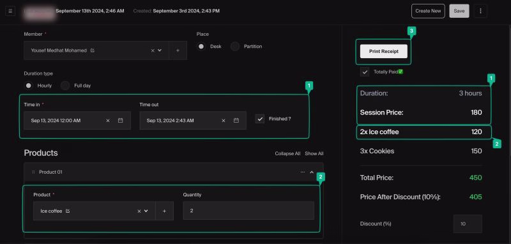Image resolution: width=511 pixels, height=244 pixels.
Task: Grab the Product 01 drag handle
Action: [x=33, y=172]
